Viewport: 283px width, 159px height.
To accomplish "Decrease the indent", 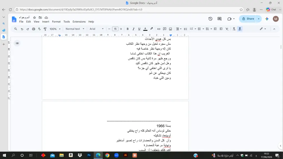I will (x=215, y=29).
